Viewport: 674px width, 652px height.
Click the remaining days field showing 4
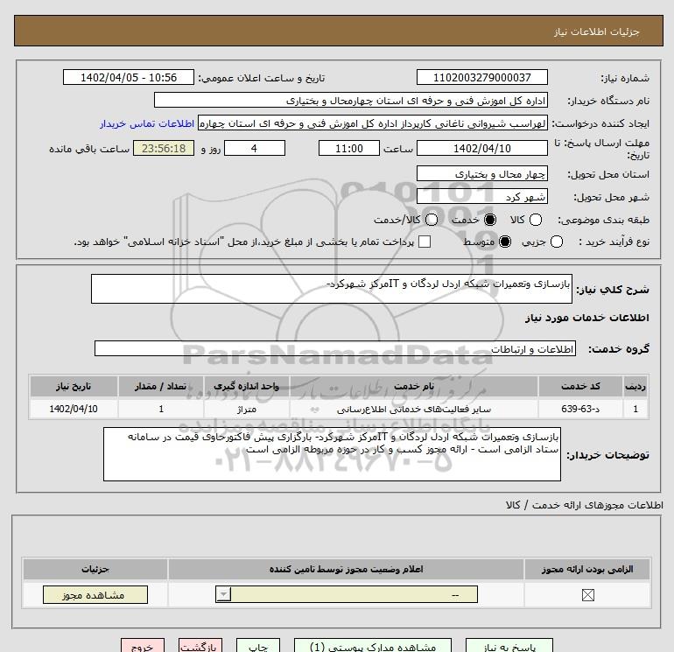click(255, 148)
